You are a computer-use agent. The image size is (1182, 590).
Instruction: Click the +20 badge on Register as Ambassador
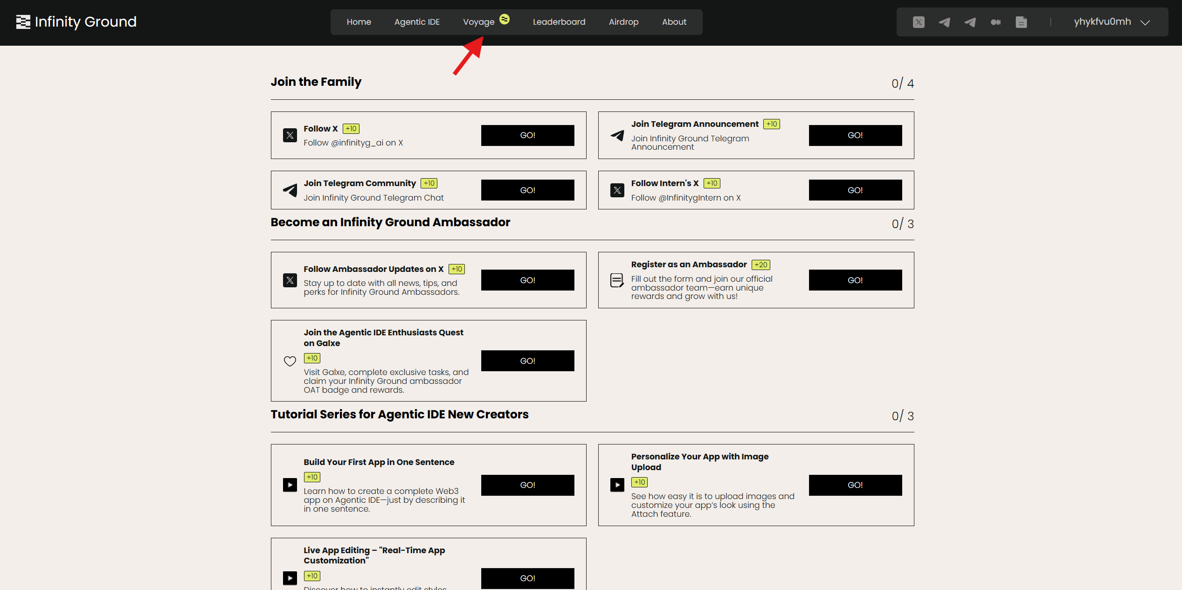[761, 265]
